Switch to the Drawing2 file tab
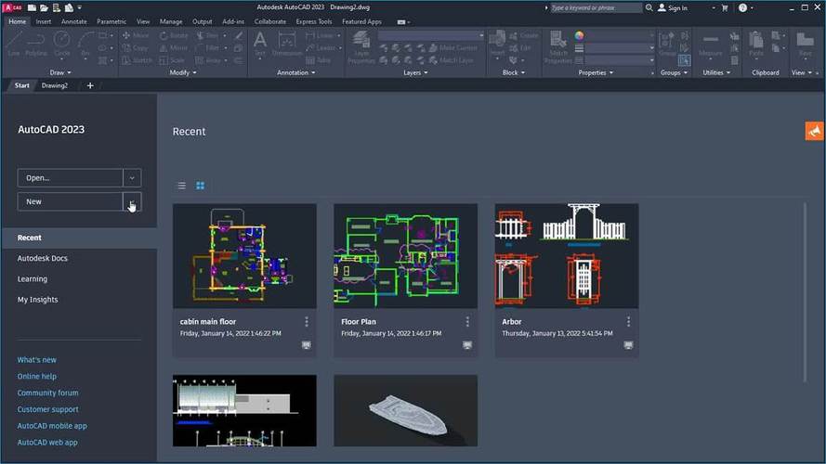Screen dimensions: 826x464 click(55, 85)
